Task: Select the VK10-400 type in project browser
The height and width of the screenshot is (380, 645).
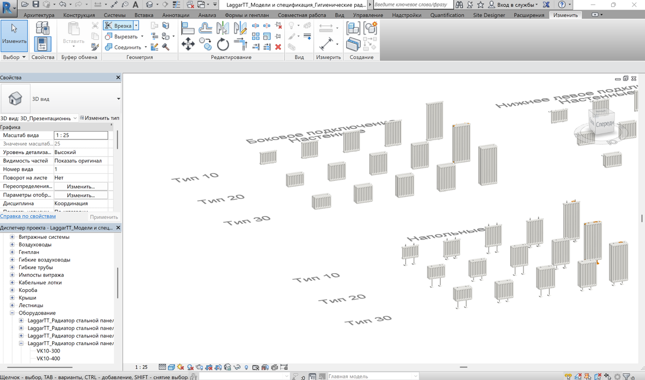Action: point(48,359)
